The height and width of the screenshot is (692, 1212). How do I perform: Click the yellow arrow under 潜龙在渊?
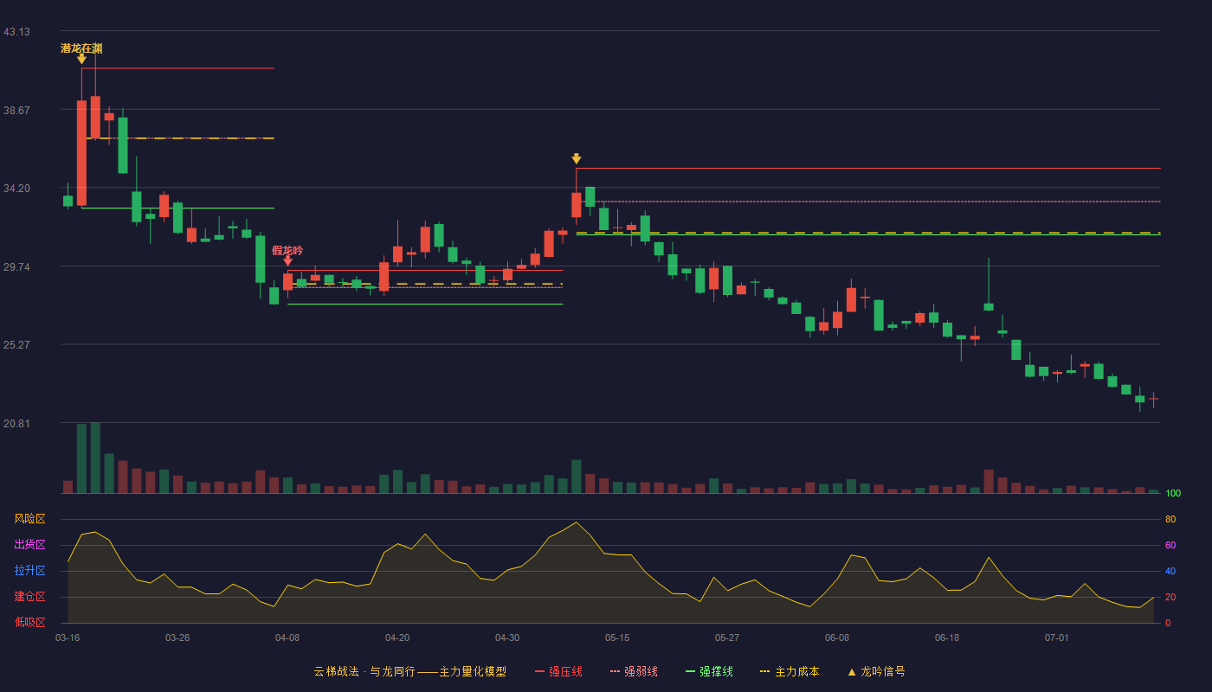[x=81, y=59]
